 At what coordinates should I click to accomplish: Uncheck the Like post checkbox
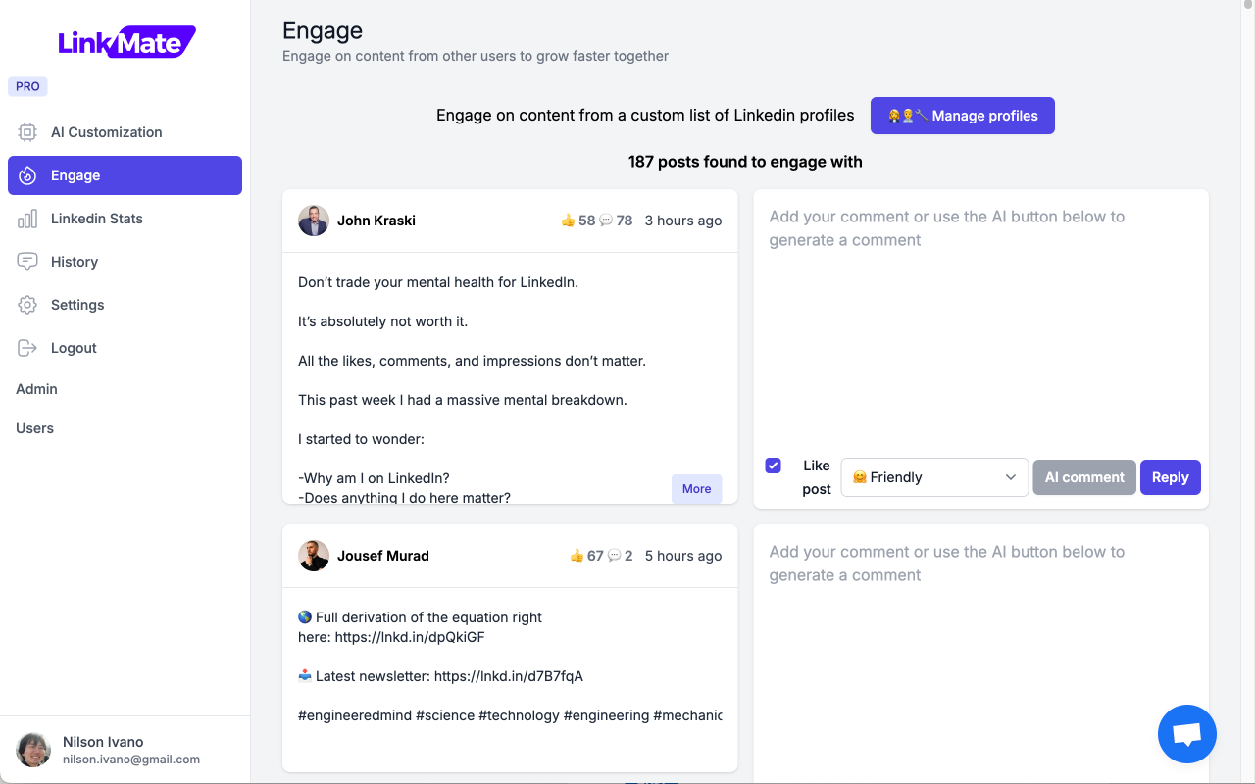[774, 465]
